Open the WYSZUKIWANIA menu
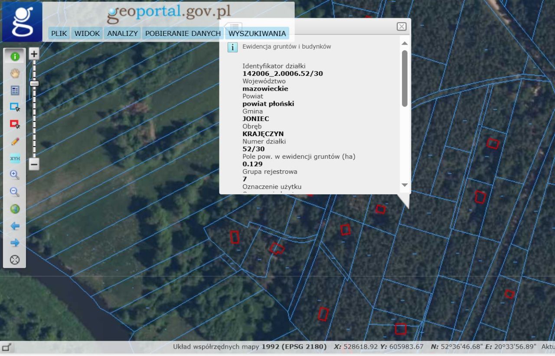The height and width of the screenshot is (356, 555). pos(257,33)
